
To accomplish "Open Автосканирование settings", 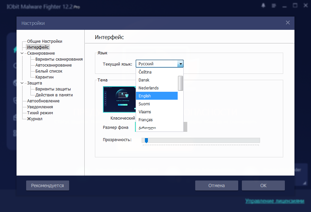I will coord(54,65).
